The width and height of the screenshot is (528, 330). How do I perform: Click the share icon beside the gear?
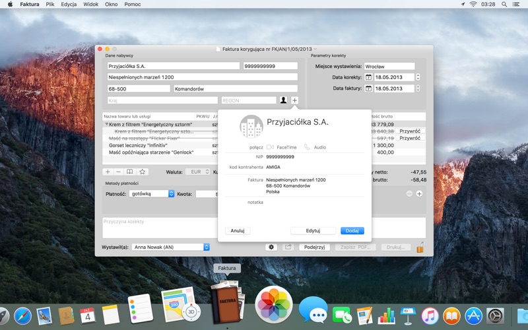coord(288,247)
